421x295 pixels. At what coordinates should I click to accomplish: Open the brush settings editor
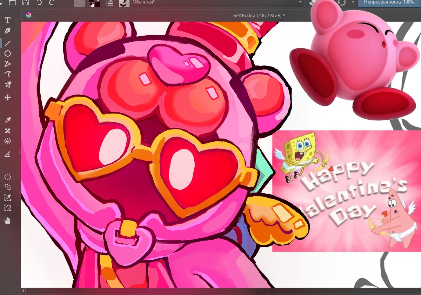tap(109, 3)
